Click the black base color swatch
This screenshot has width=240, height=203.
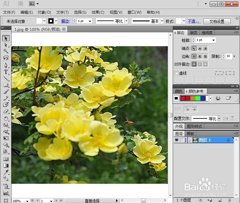pyautogui.click(x=176, y=98)
